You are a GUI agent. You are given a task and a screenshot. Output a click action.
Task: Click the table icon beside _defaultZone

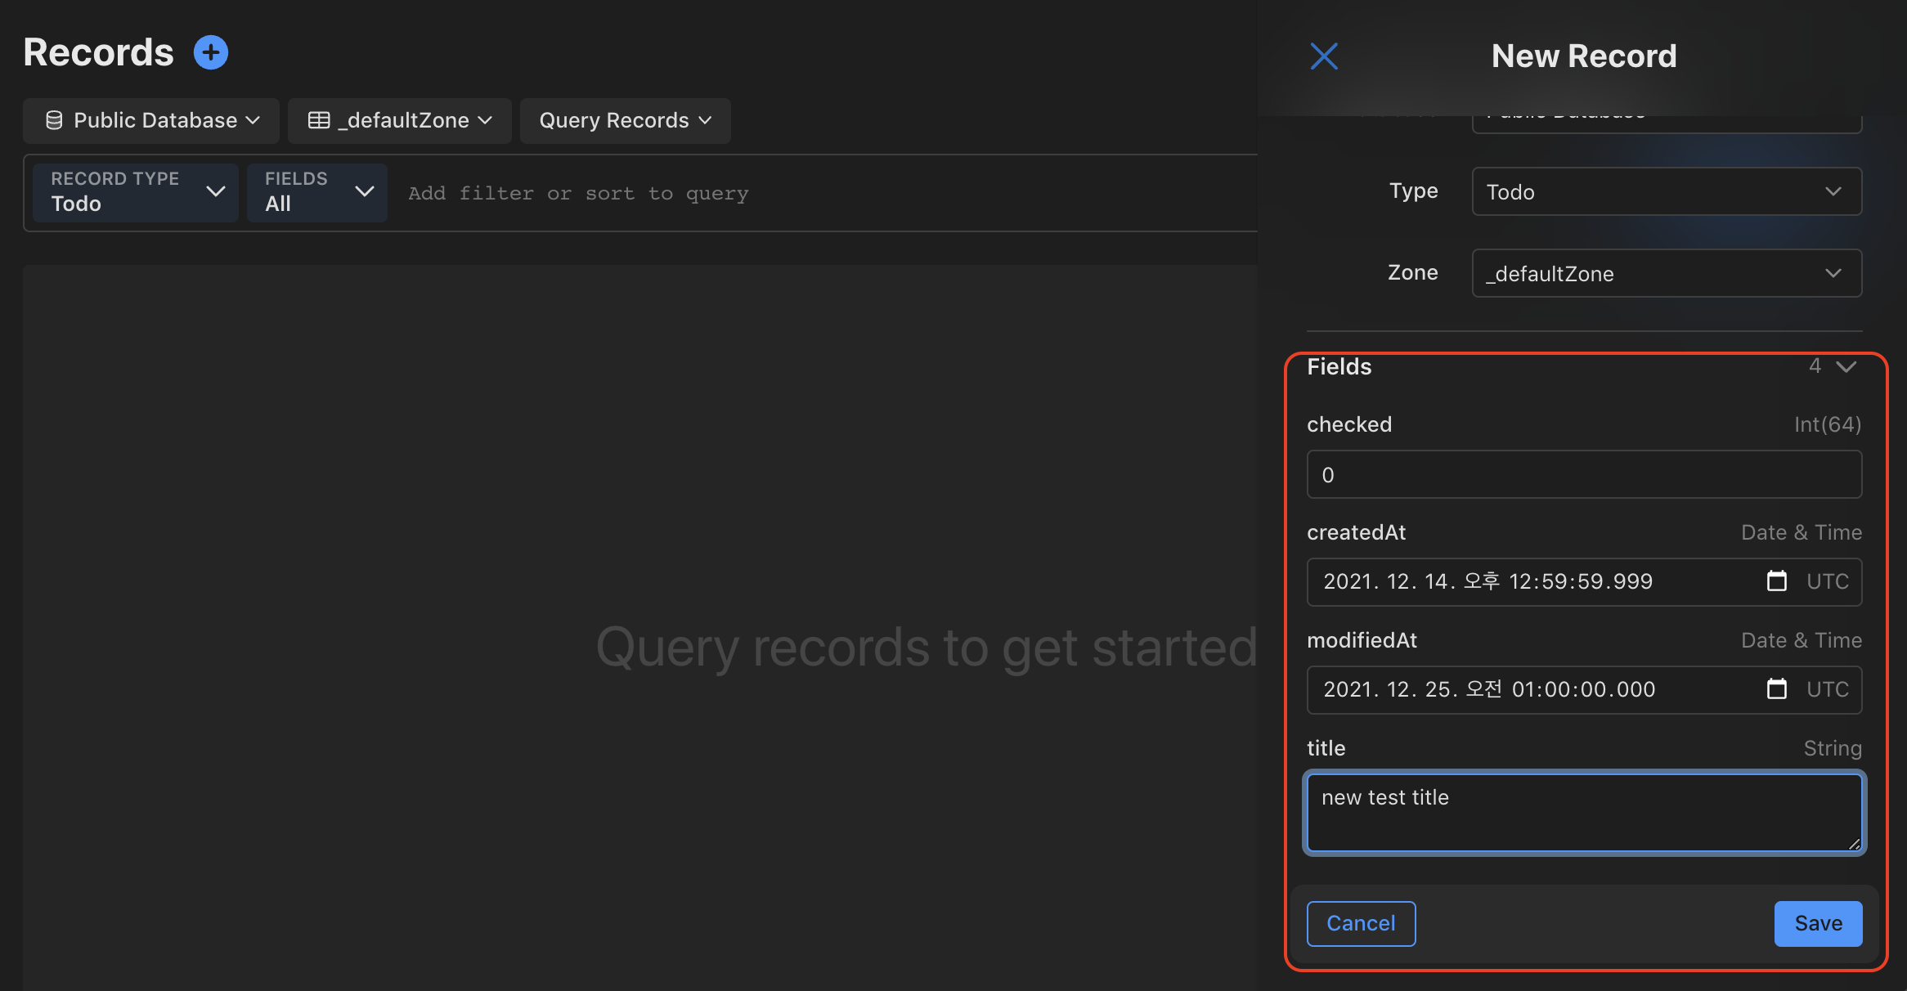[x=319, y=121]
